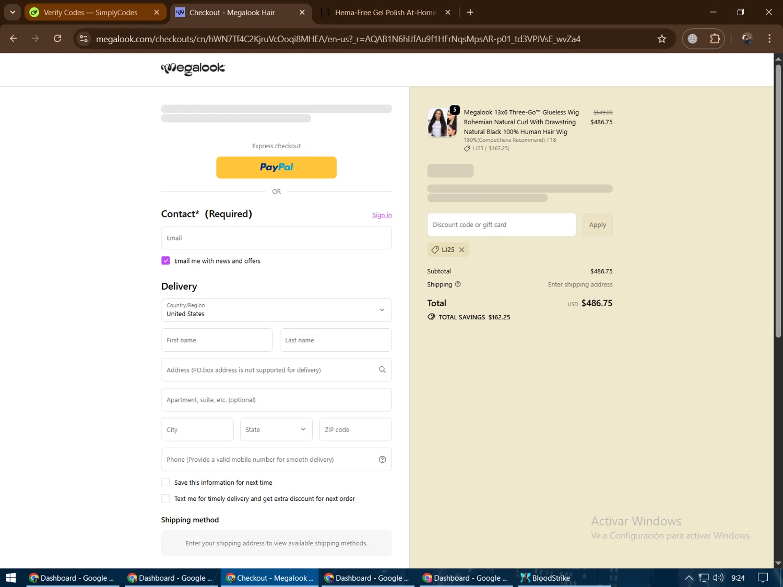Click the browser address bar URL
The image size is (783, 587).
[x=338, y=39]
